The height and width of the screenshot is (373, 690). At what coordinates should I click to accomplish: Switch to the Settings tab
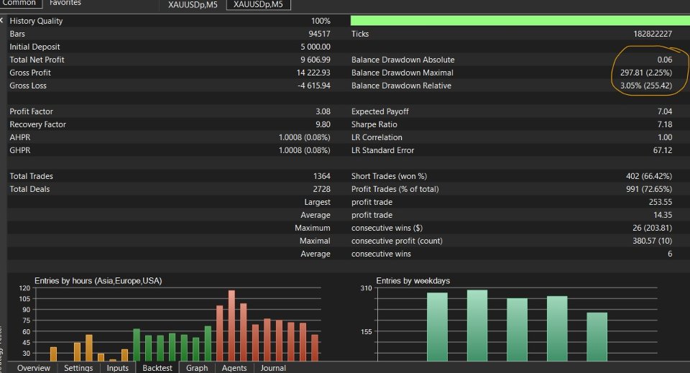click(x=78, y=368)
